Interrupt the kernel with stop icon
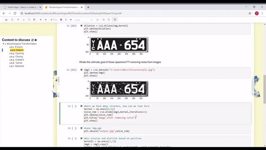Screen dimensions: 266x150 pos(61,20)
